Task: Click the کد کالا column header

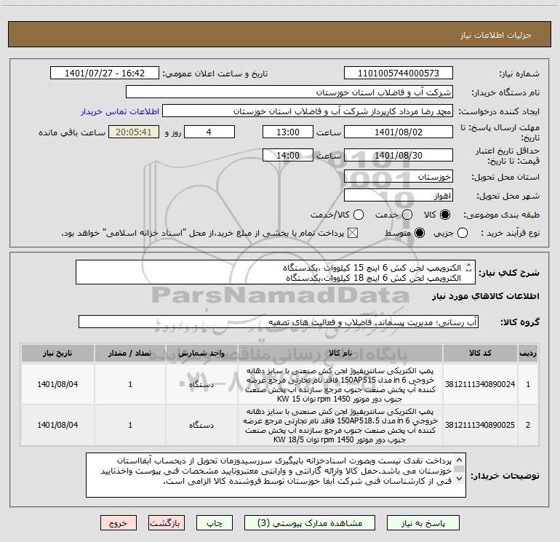Action: point(480,353)
